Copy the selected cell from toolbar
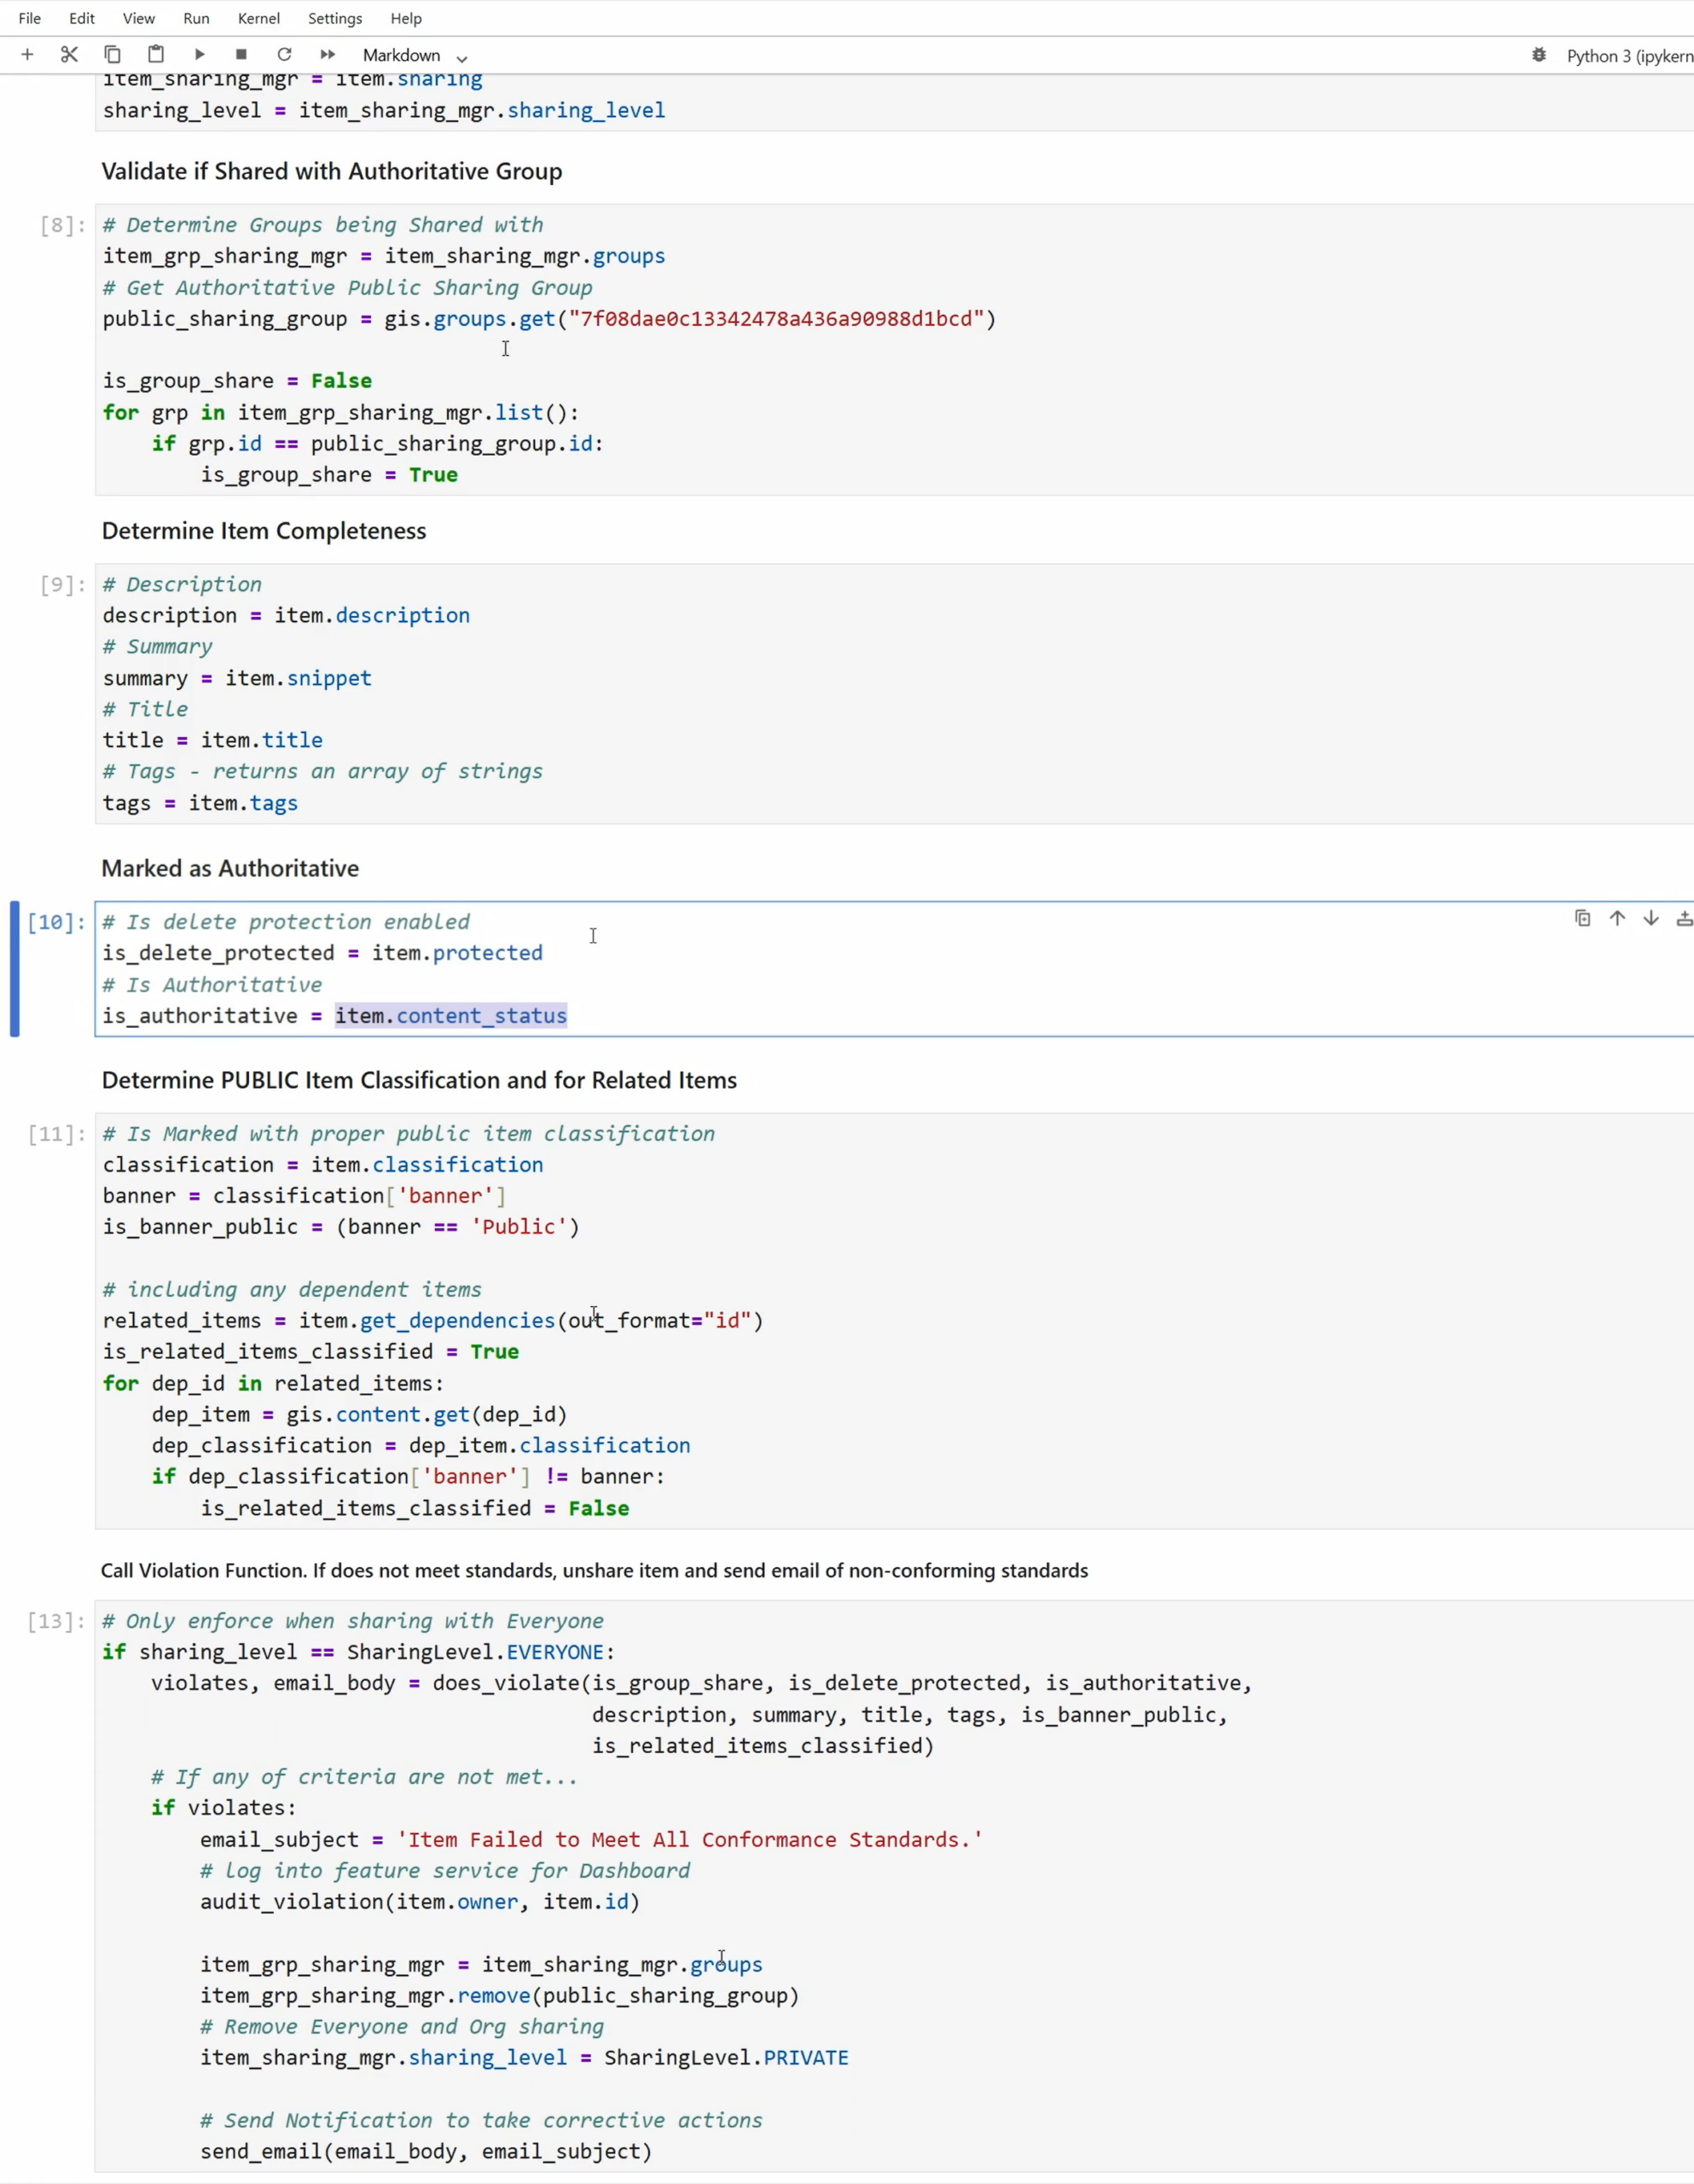Image resolution: width=1694 pixels, height=2184 pixels. pyautogui.click(x=113, y=55)
